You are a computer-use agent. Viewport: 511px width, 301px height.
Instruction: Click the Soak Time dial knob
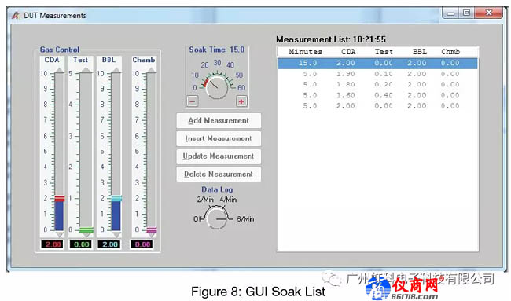tap(217, 87)
